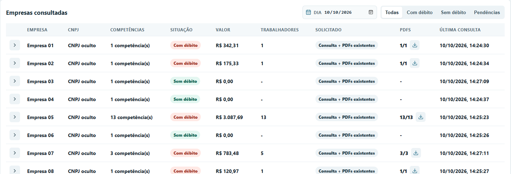Click the Sem débito badge for Empresa 03

point(185,81)
